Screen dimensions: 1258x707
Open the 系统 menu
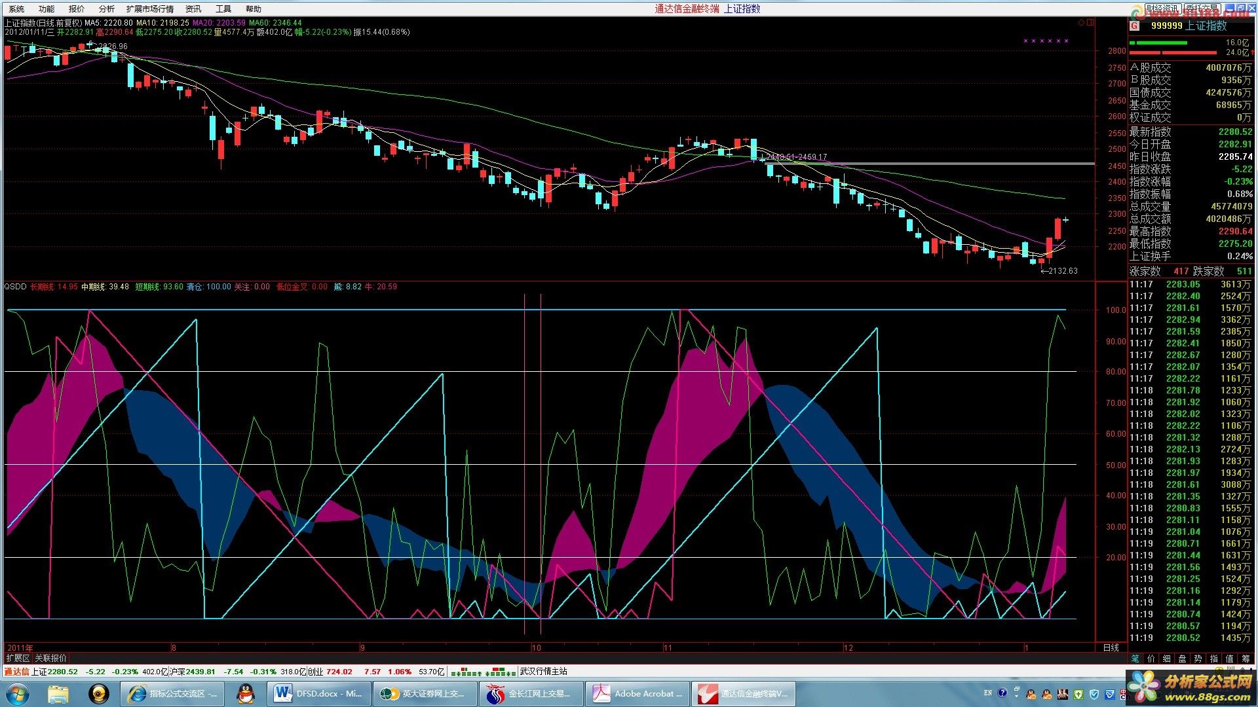[16, 9]
